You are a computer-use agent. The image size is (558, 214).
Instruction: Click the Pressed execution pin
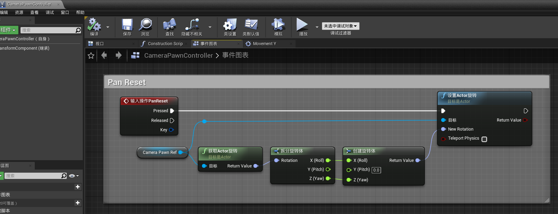pos(172,111)
